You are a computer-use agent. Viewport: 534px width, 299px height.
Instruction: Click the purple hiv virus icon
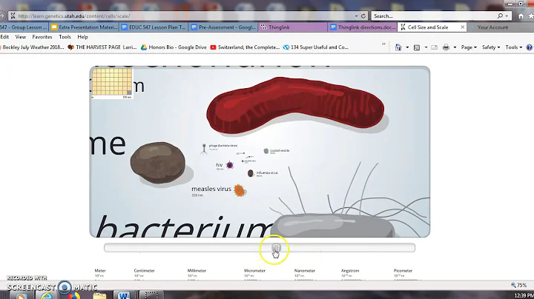click(x=230, y=165)
